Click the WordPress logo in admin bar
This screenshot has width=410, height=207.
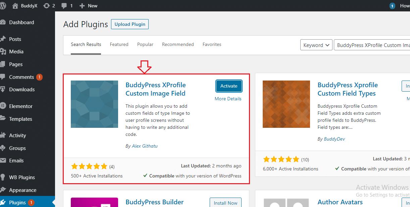[x=3, y=5]
